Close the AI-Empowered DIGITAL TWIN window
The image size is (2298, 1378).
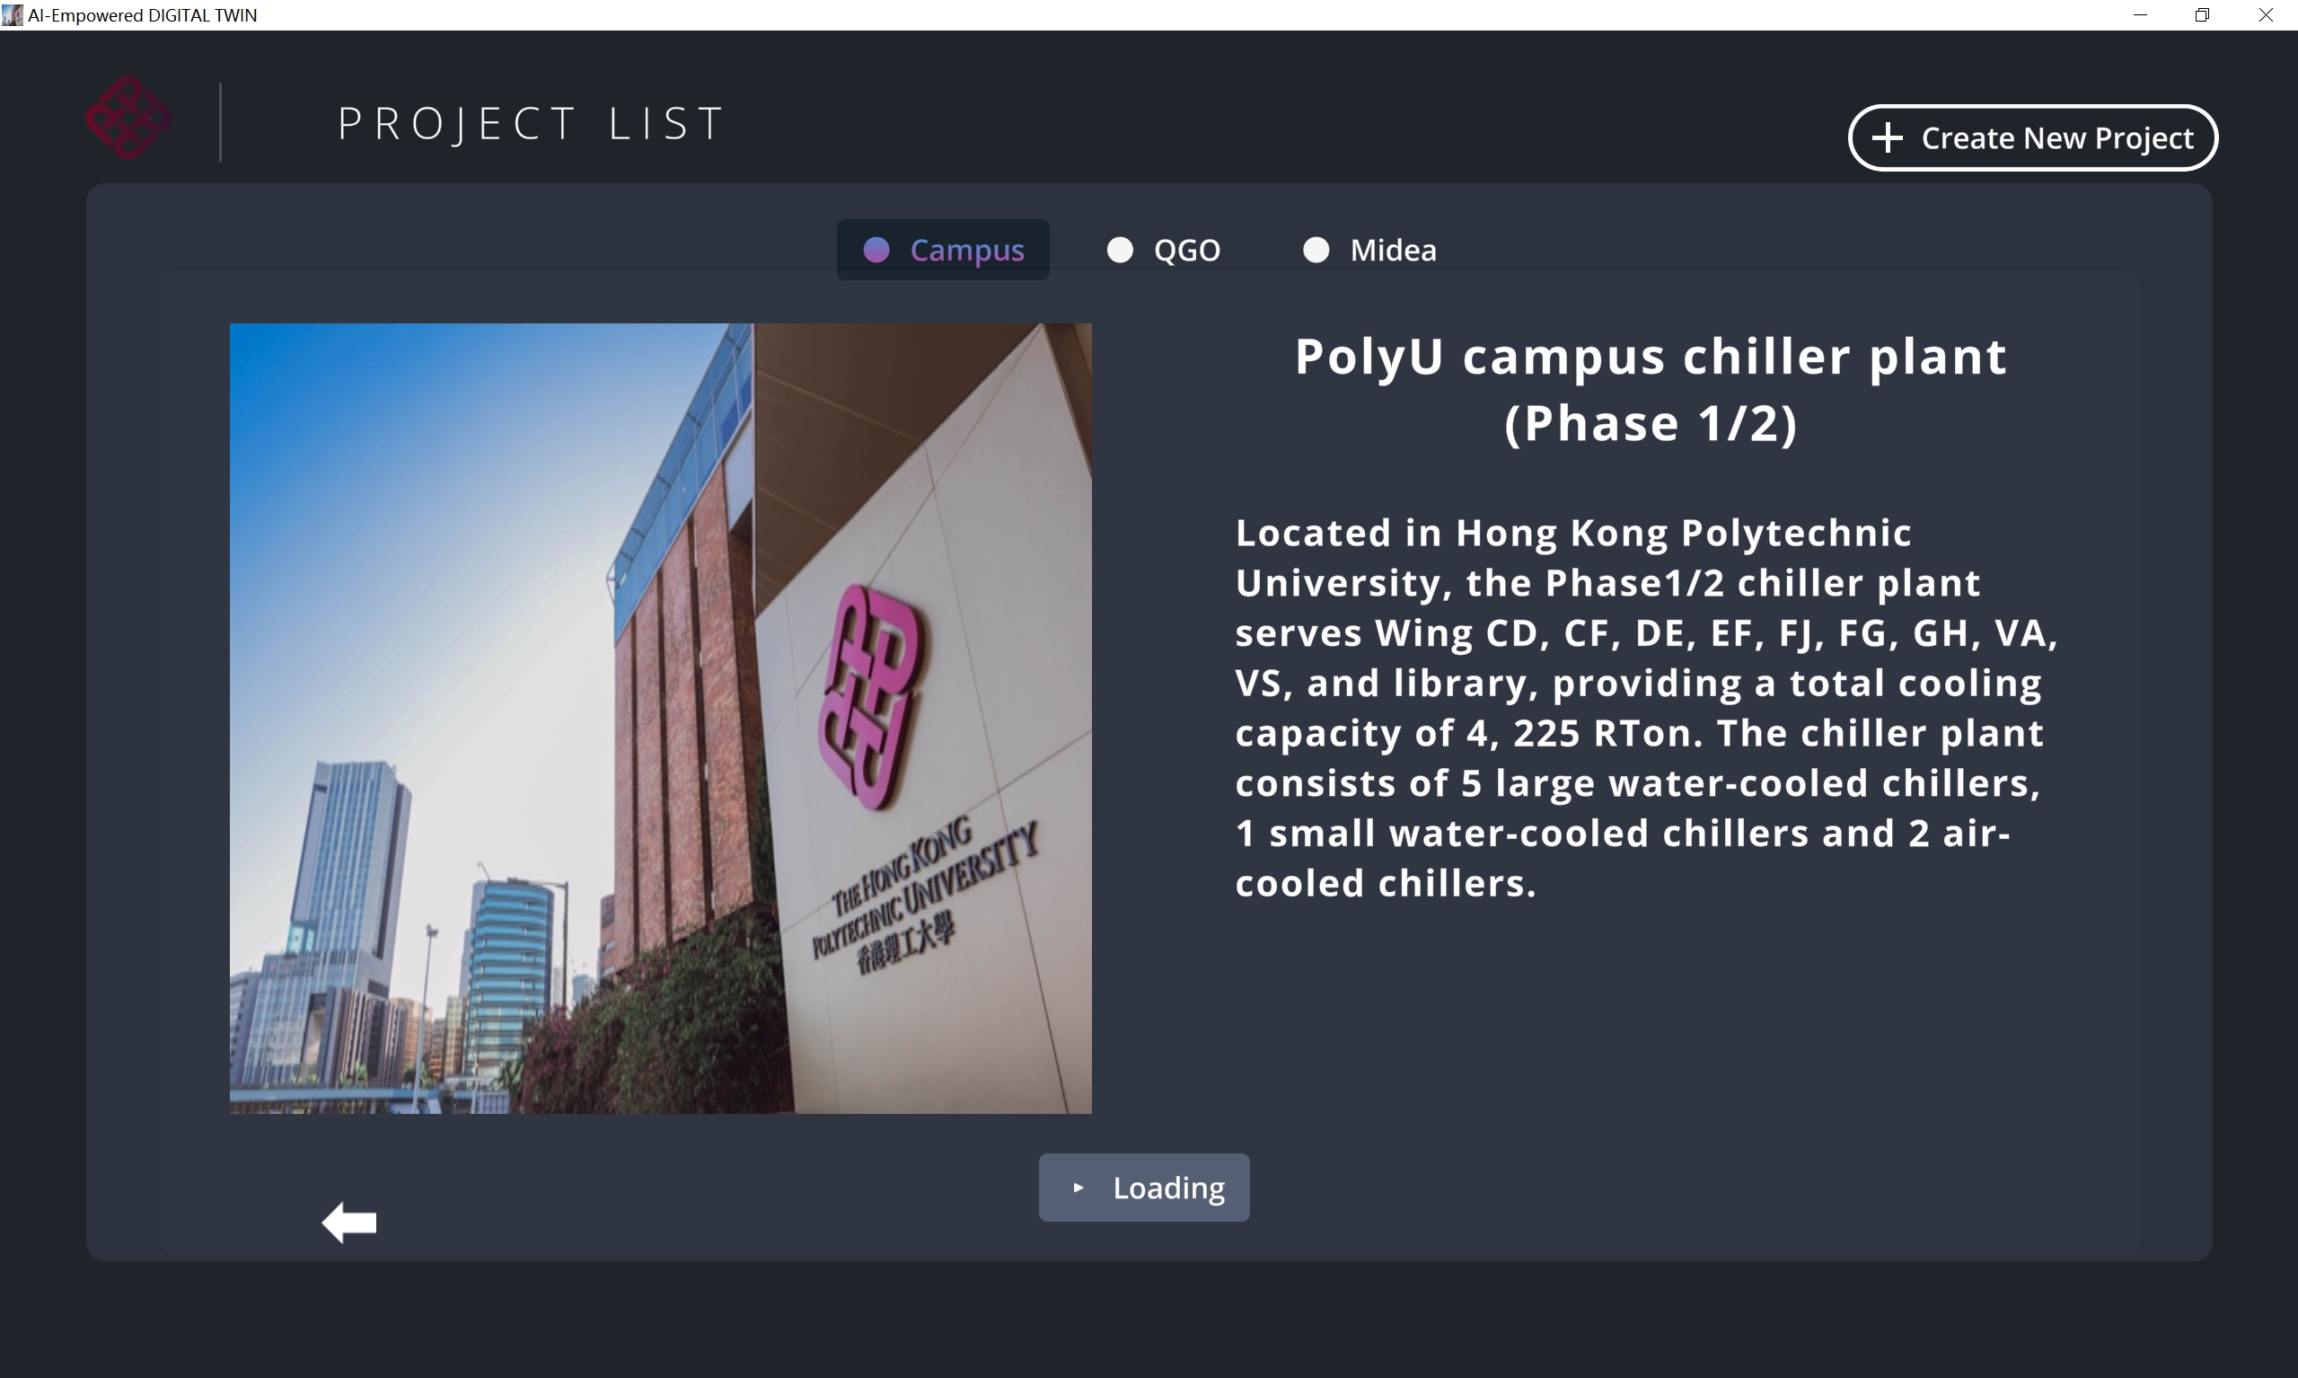pyautogui.click(x=2265, y=15)
